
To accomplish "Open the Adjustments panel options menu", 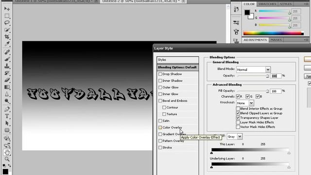I will coord(306,40).
